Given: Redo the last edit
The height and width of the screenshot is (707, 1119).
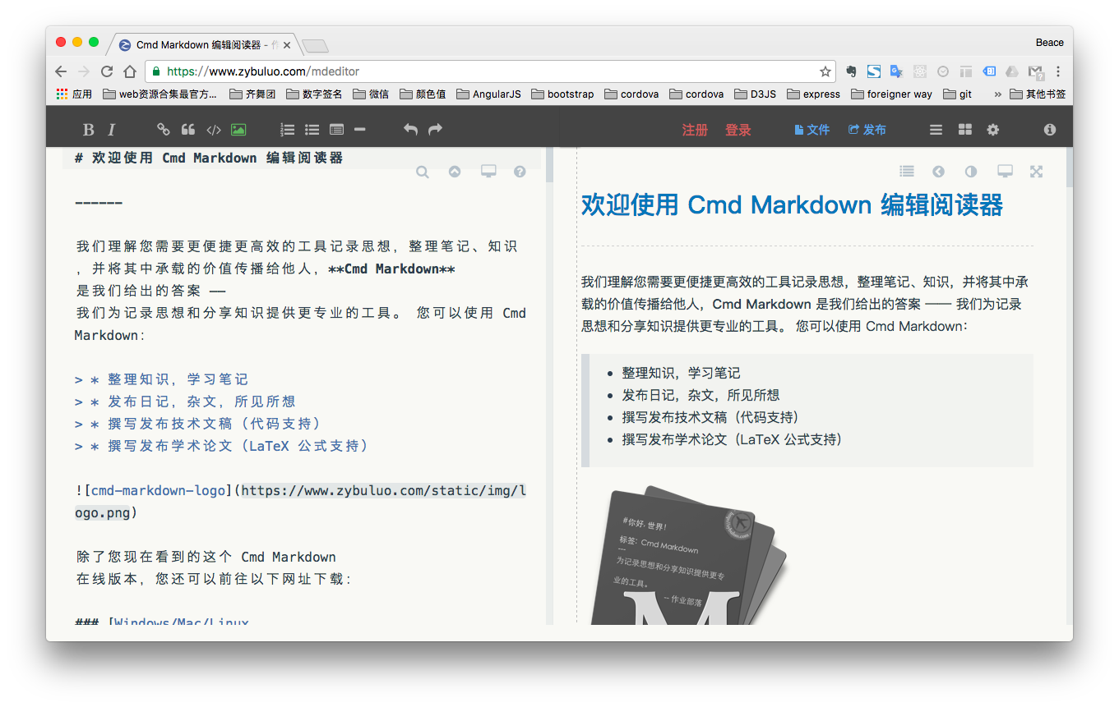Looking at the screenshot, I should point(436,130).
